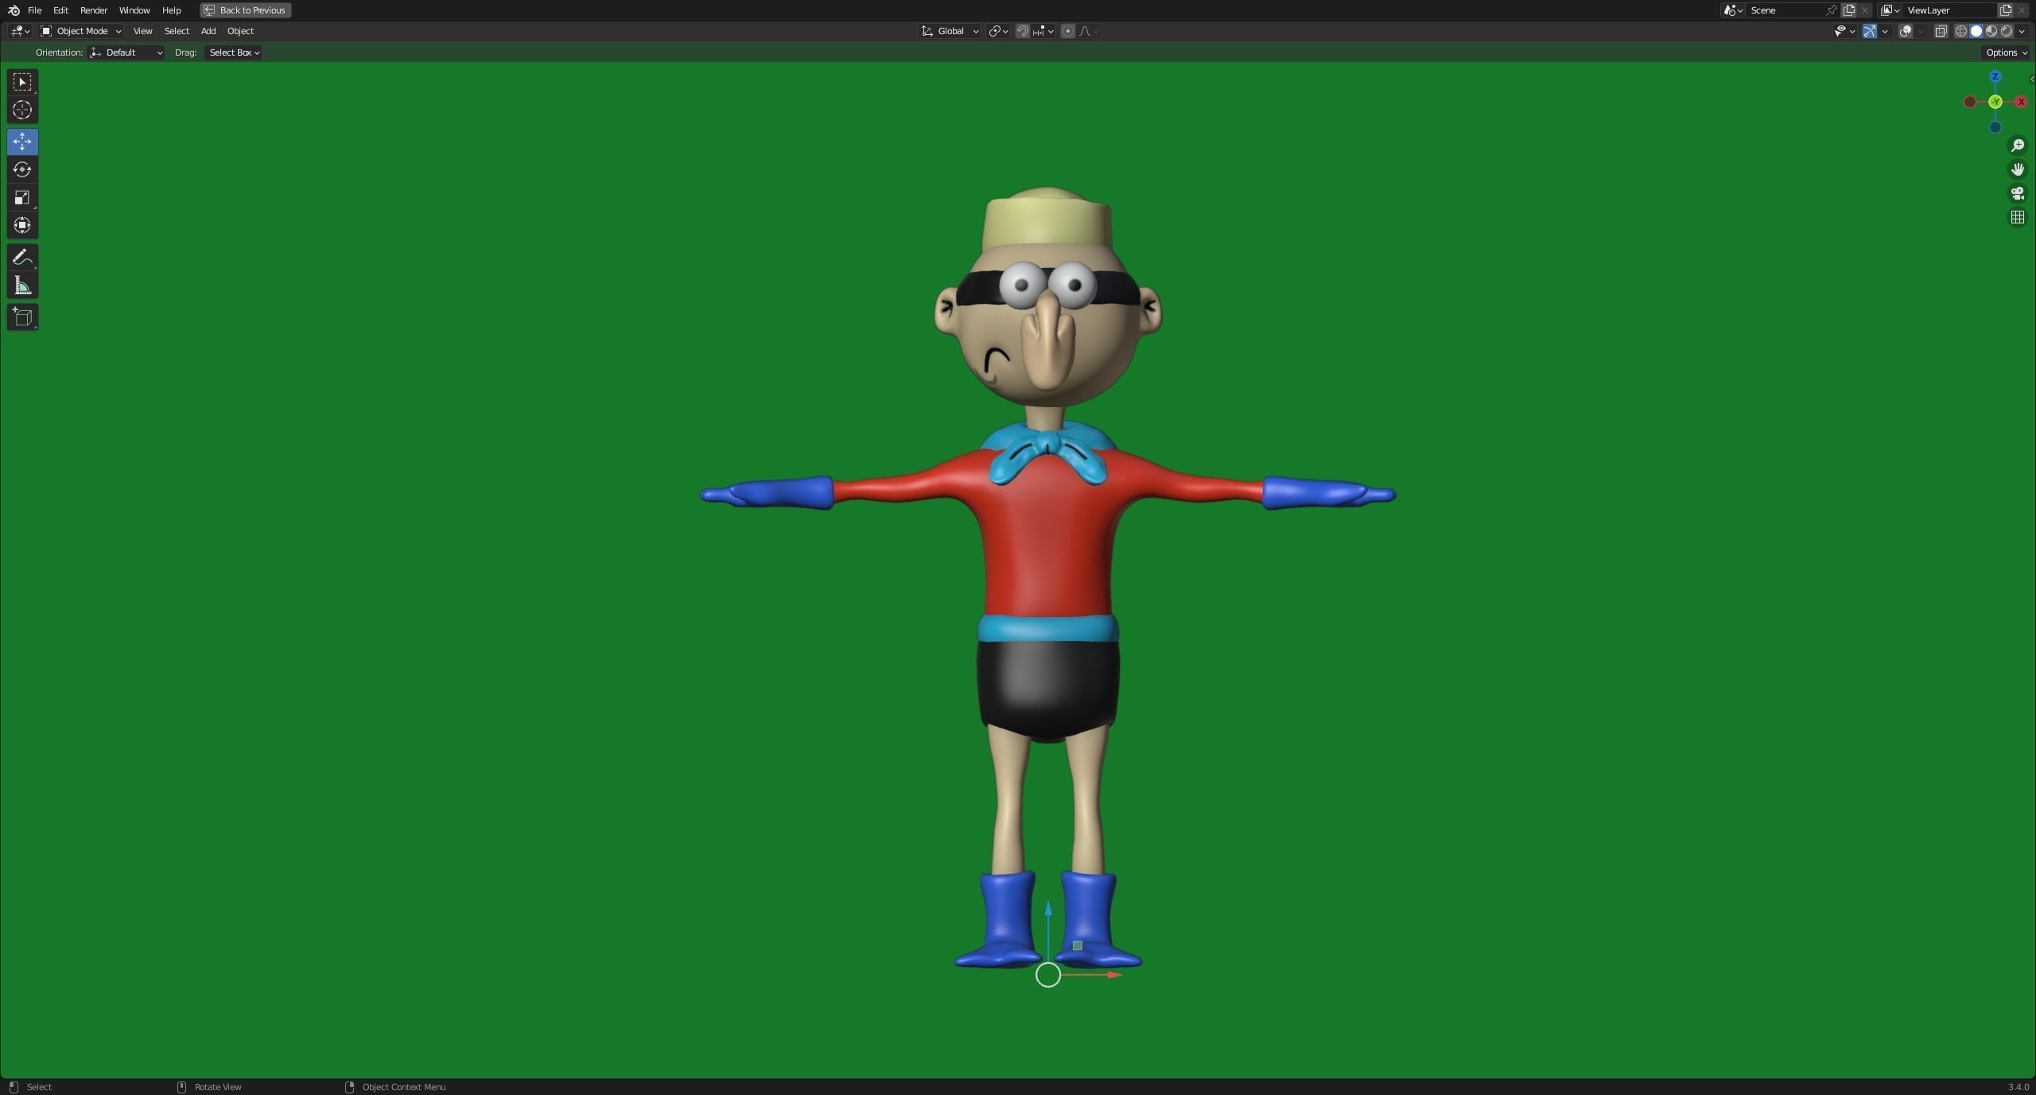2036x1095 pixels.
Task: Open the viewport Add menu
Action: (x=208, y=31)
